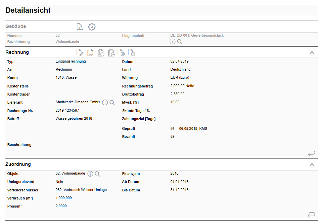Screen dimensions: 323x222
Task: Show info for Lieferant Stadtwerke Dresden
Action: point(105,103)
